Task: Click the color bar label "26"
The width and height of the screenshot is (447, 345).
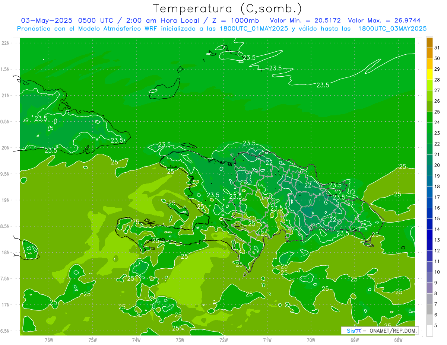Action: [437, 101]
